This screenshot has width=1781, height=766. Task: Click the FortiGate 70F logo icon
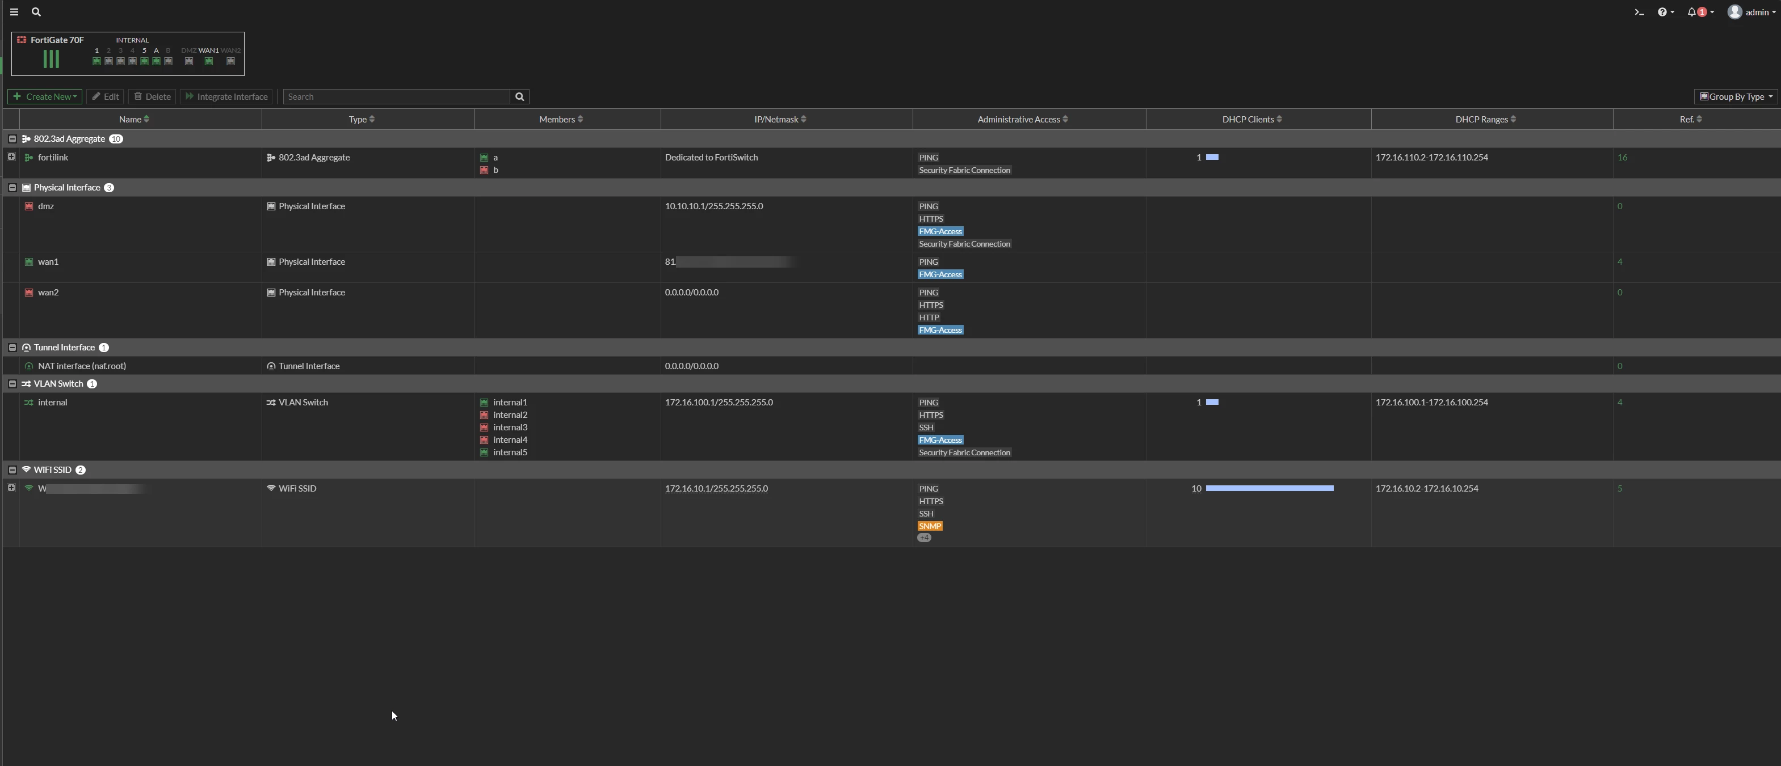tap(22, 40)
